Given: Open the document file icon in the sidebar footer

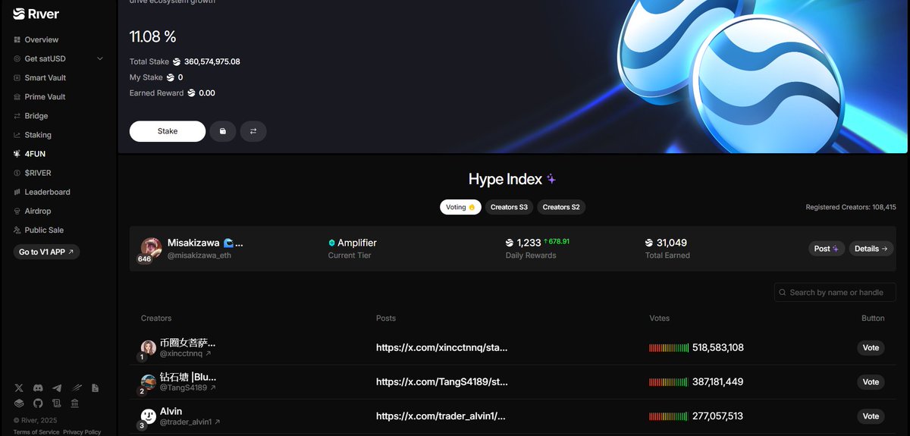Looking at the screenshot, I should 95,388.
